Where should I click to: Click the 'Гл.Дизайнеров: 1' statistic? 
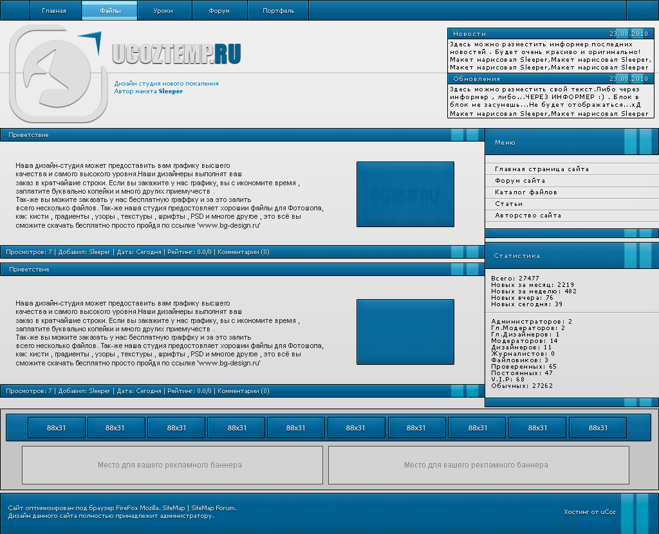pos(525,335)
